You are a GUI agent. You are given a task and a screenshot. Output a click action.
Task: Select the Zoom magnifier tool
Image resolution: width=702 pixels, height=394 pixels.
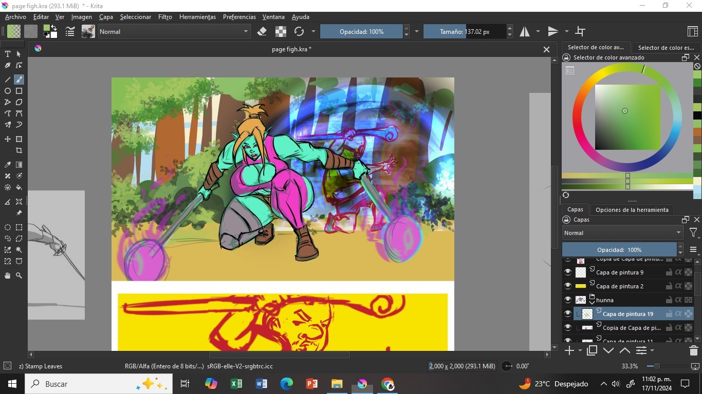pyautogui.click(x=19, y=275)
